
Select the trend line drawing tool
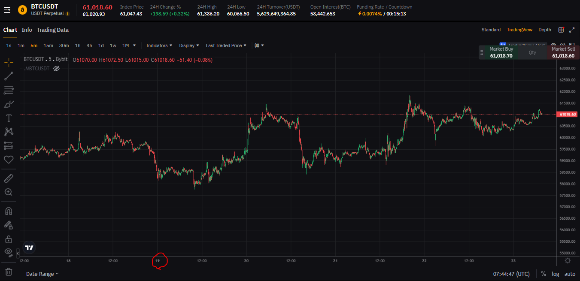[x=9, y=76]
